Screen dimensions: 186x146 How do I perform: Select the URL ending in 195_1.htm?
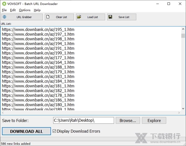(x=38, y=30)
